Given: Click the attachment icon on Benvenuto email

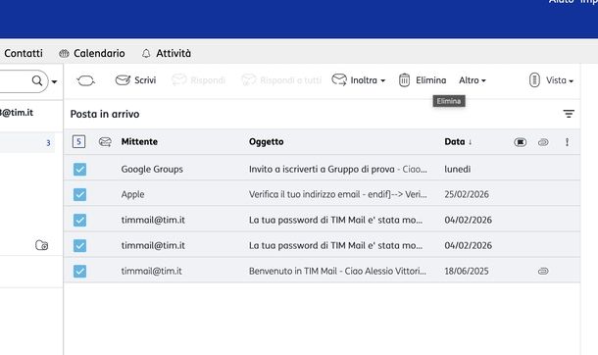Looking at the screenshot, I should (x=543, y=271).
